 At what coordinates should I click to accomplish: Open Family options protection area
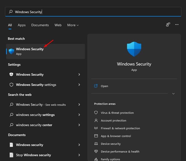click(x=110, y=159)
